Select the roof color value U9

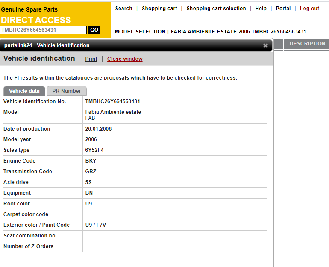tap(88, 204)
